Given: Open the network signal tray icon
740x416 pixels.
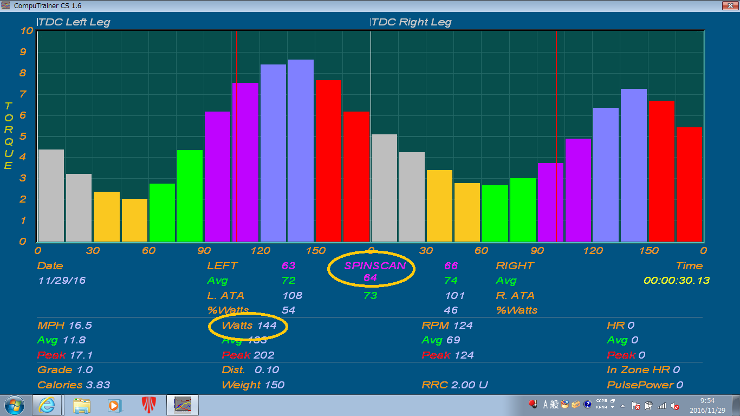Looking at the screenshot, I should [x=662, y=406].
